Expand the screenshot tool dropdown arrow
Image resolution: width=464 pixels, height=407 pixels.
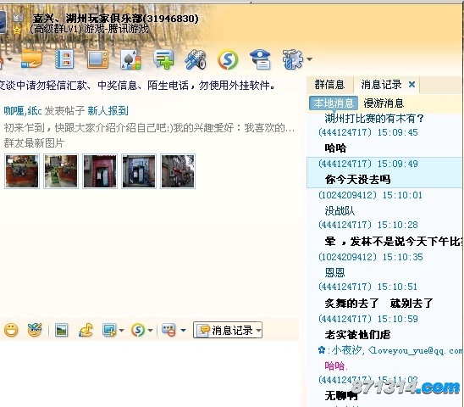pyautogui.click(x=121, y=330)
